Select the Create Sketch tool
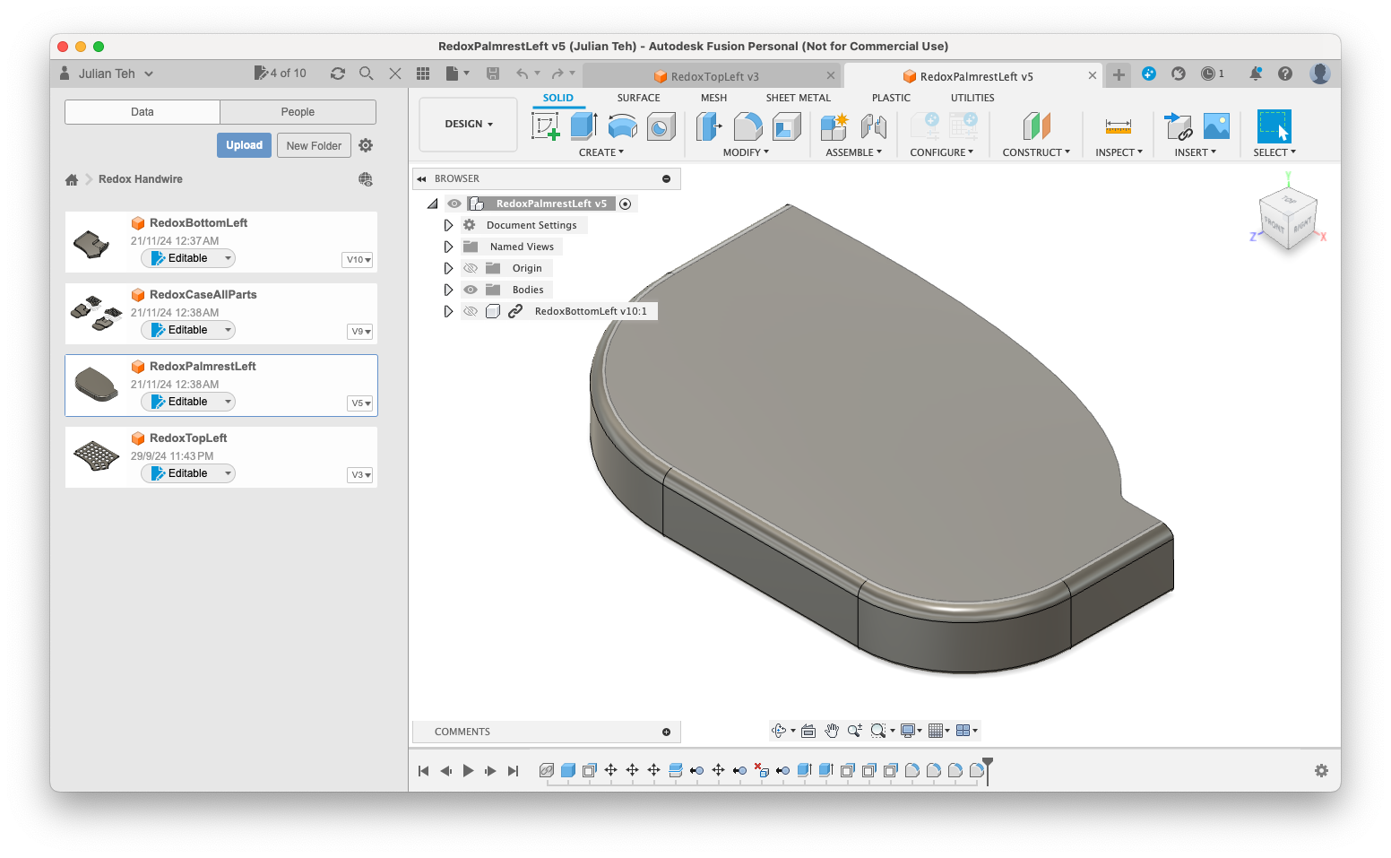The height and width of the screenshot is (858, 1391). (x=547, y=126)
